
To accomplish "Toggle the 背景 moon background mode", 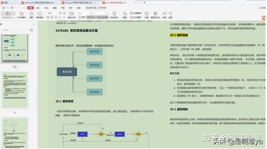I will (125, 14).
